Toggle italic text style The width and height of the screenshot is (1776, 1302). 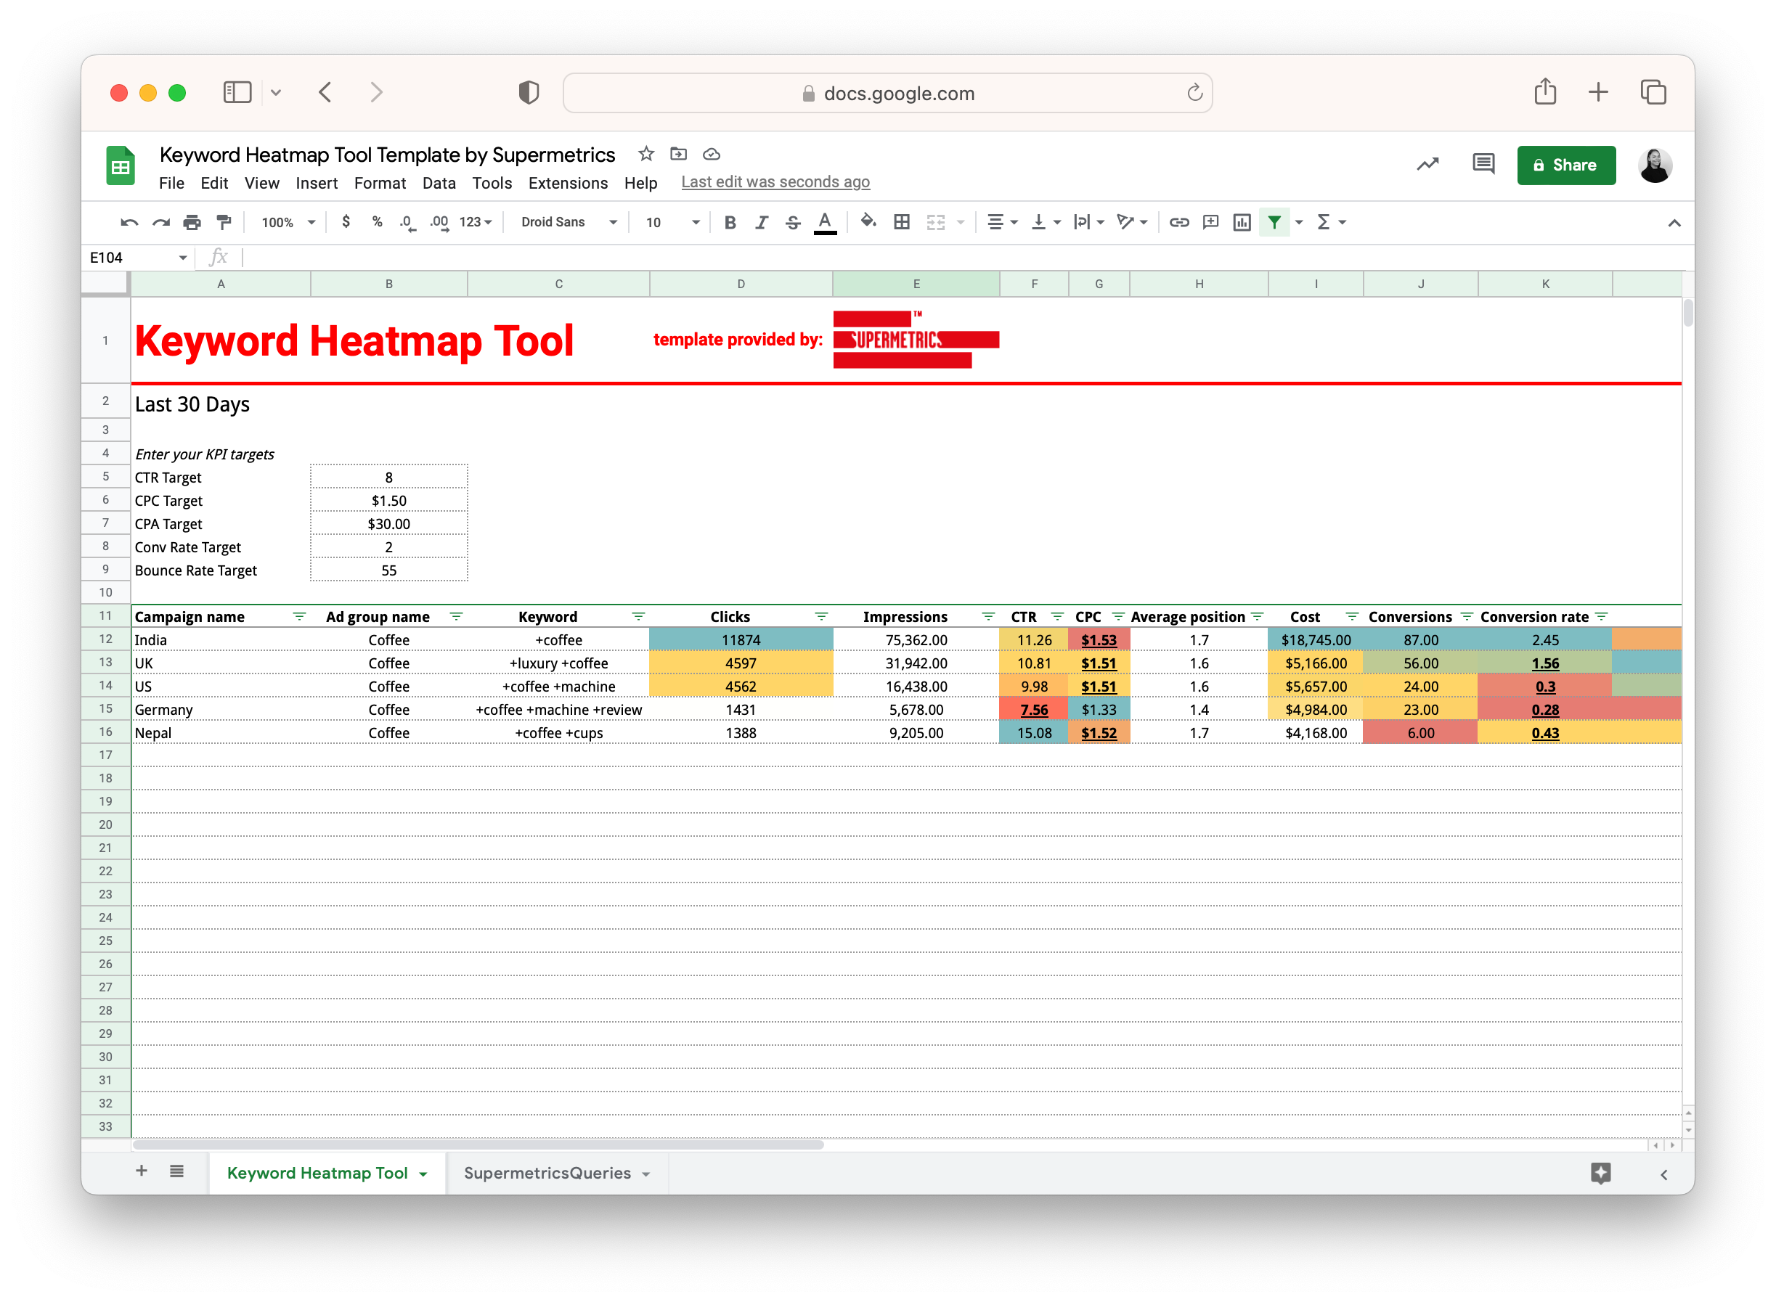[x=762, y=222]
